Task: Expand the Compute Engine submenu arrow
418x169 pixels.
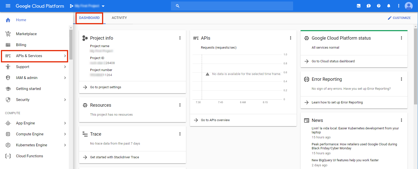Action: tap(65, 134)
